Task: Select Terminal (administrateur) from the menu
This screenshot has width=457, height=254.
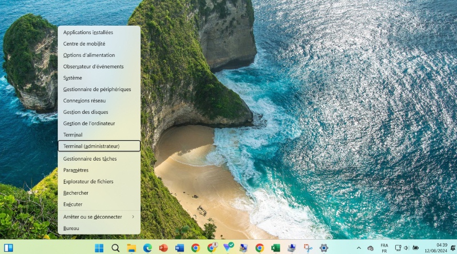Action: click(99, 146)
